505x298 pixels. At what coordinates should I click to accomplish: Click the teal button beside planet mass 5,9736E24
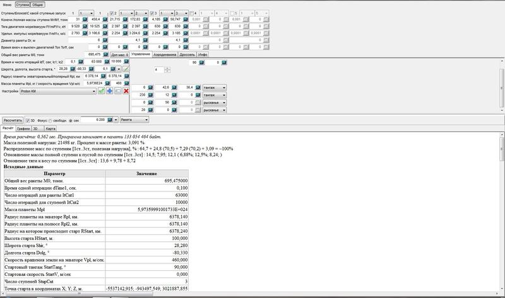tap(107, 83)
